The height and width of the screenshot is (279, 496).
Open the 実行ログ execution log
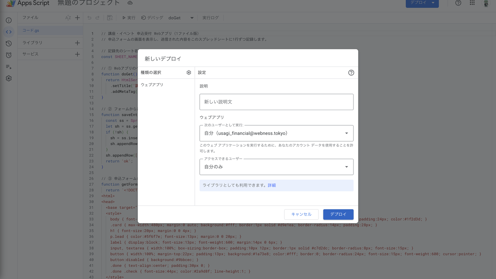211,18
